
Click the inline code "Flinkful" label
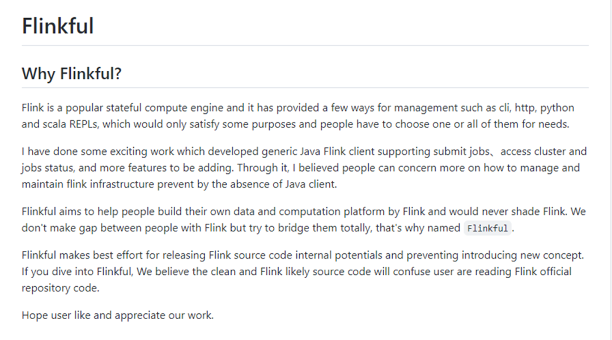tap(487, 228)
